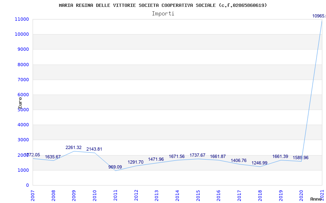
Task: Select data label 1635.67
Action: pyautogui.click(x=53, y=157)
